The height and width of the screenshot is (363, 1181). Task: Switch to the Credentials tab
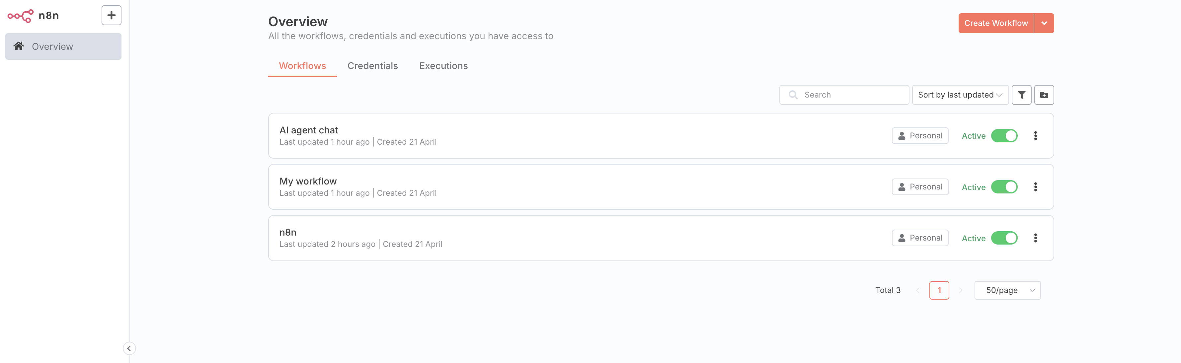[372, 66]
